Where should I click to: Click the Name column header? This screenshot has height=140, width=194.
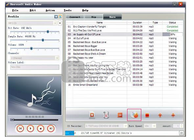[100, 23]
